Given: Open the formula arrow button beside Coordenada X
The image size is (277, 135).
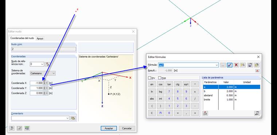Looking at the screenshot, I should click(x=47, y=83).
